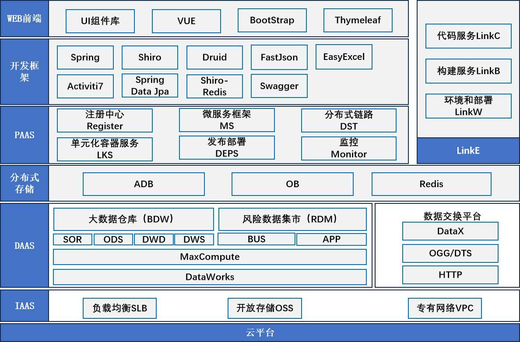This screenshot has width=520, height=342.
Task: Select the 大数据仓库（BDW）box
Action: click(134, 219)
